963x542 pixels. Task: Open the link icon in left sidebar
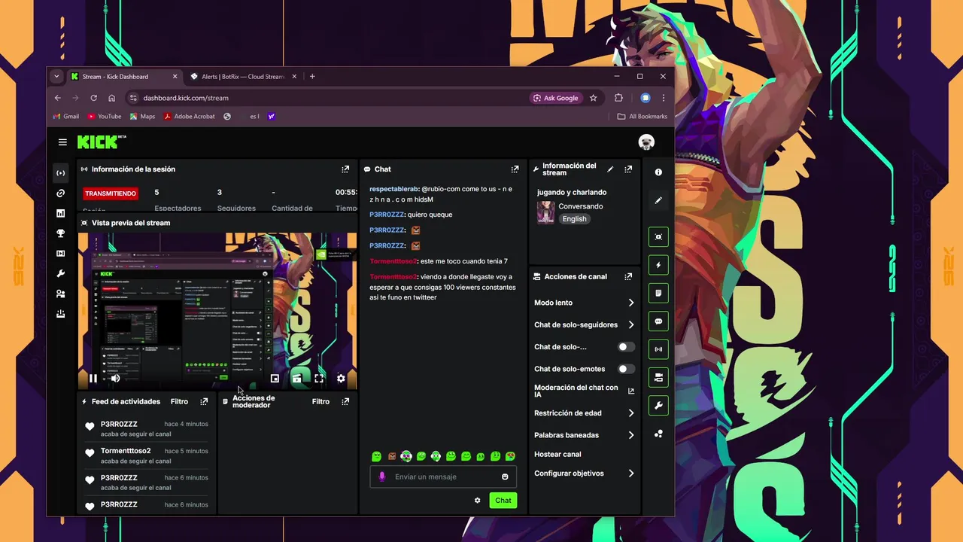(x=61, y=193)
